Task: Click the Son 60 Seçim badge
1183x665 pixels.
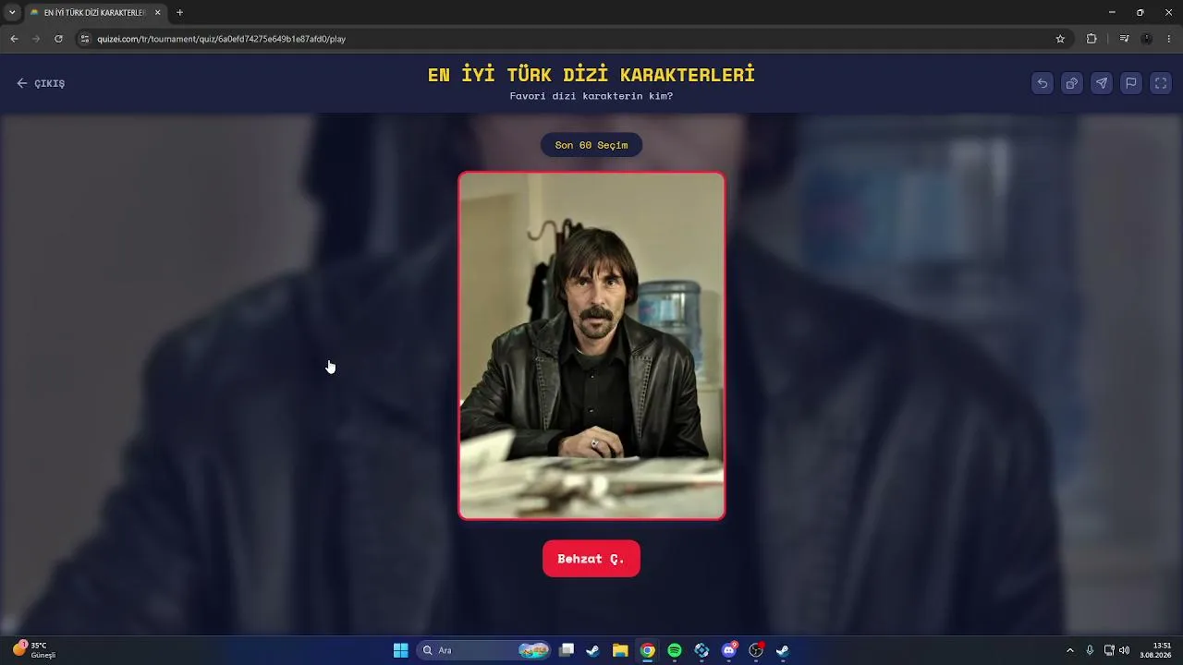Action: (591, 145)
